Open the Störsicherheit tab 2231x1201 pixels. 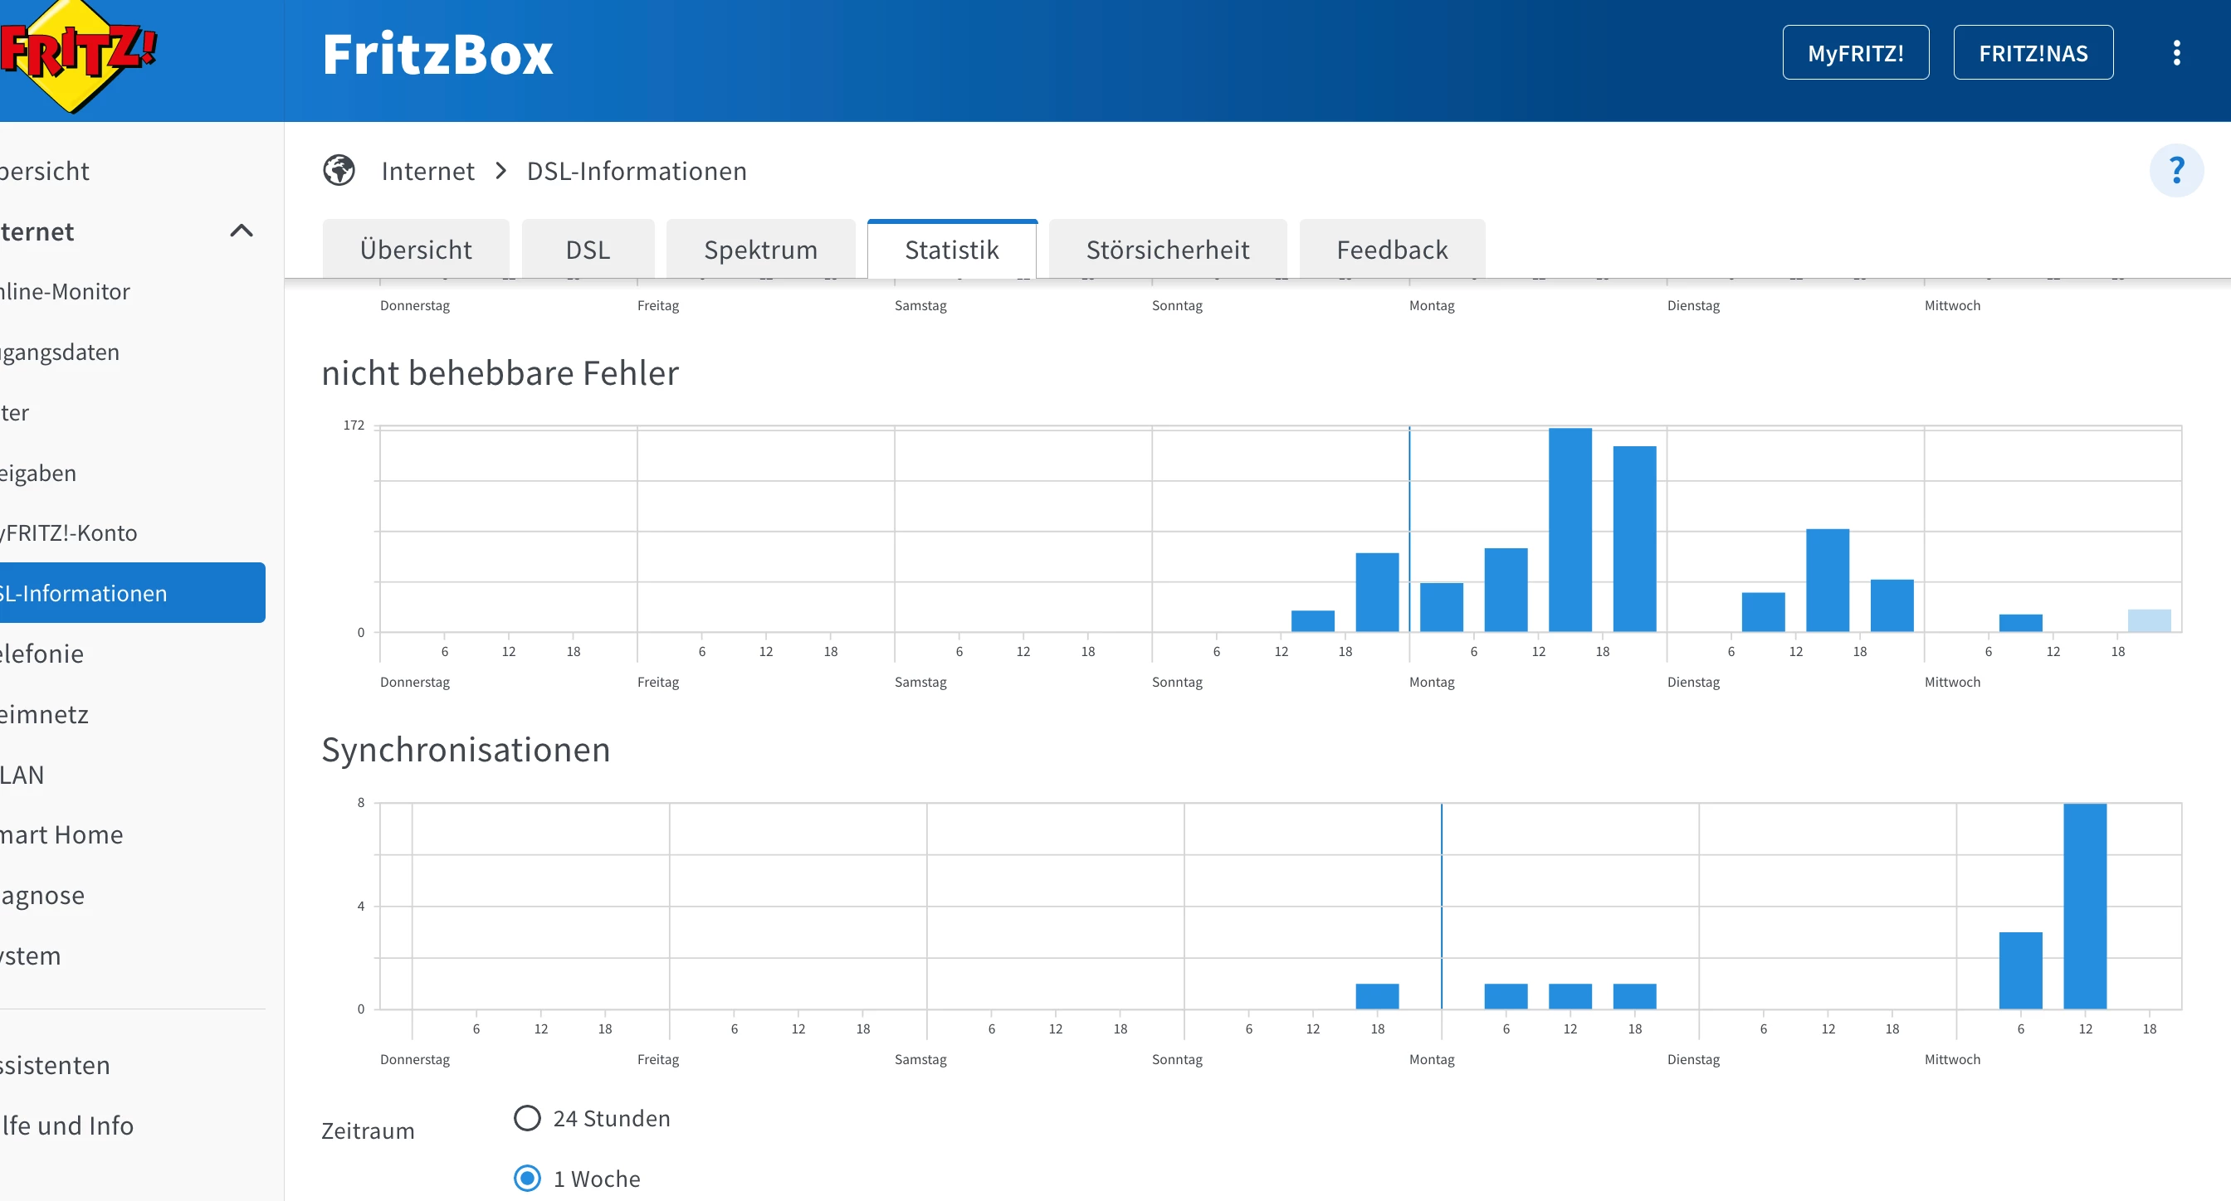click(1167, 250)
